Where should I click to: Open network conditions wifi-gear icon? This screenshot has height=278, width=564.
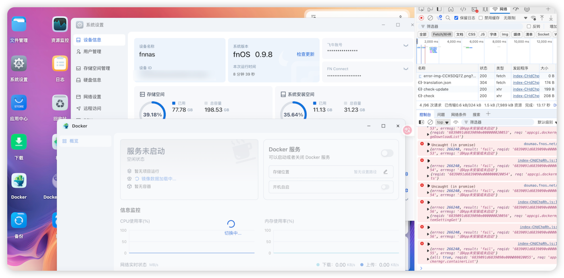pos(533,18)
